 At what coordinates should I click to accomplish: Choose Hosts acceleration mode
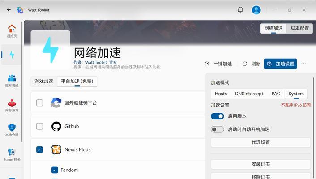click(221, 94)
